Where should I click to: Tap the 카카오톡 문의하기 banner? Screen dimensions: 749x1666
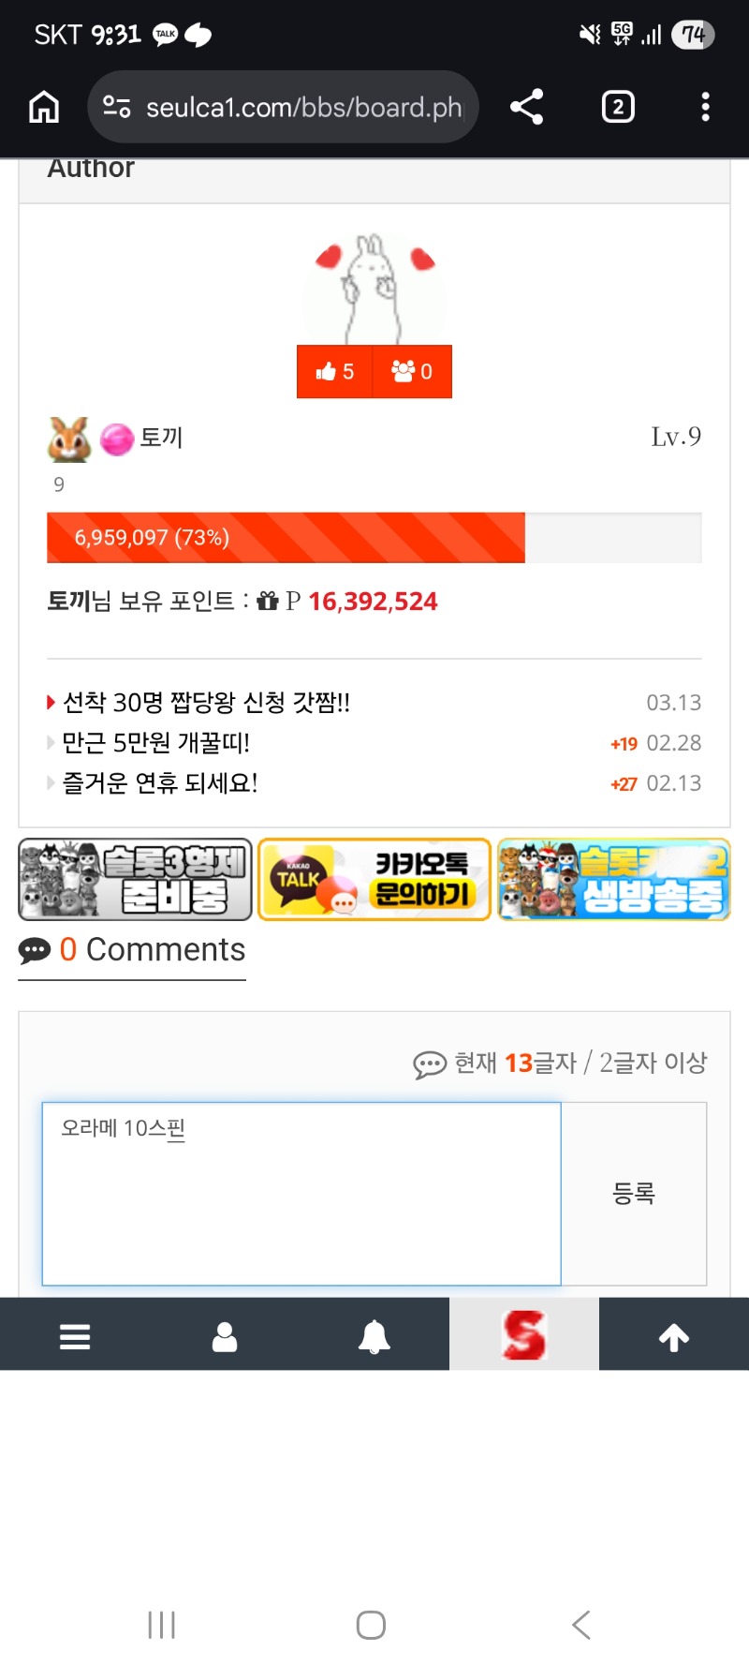click(374, 880)
